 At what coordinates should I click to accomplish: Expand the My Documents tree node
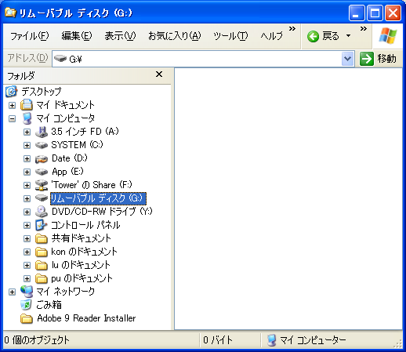pyautogui.click(x=12, y=105)
